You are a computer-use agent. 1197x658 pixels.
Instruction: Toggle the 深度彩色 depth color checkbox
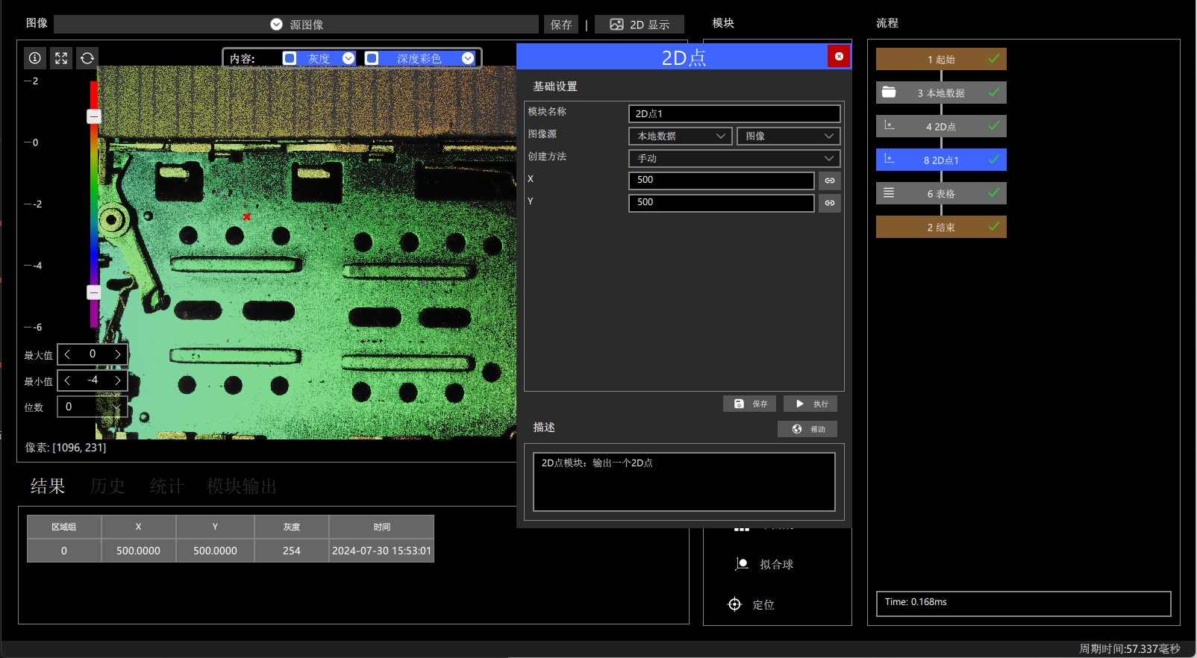tap(372, 58)
